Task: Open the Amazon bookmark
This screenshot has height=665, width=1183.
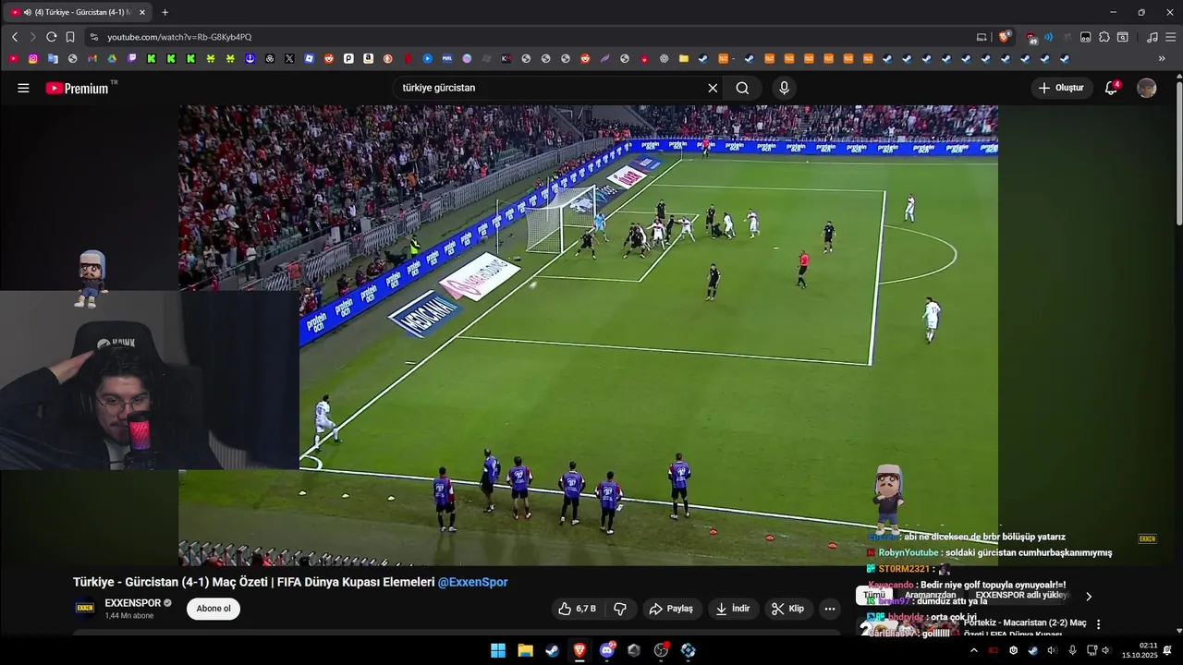Action: tap(368, 58)
